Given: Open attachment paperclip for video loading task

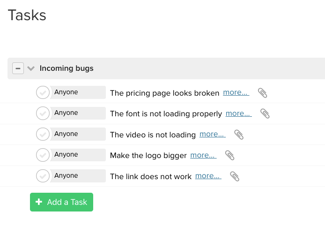Looking at the screenshot, I should (239, 135).
